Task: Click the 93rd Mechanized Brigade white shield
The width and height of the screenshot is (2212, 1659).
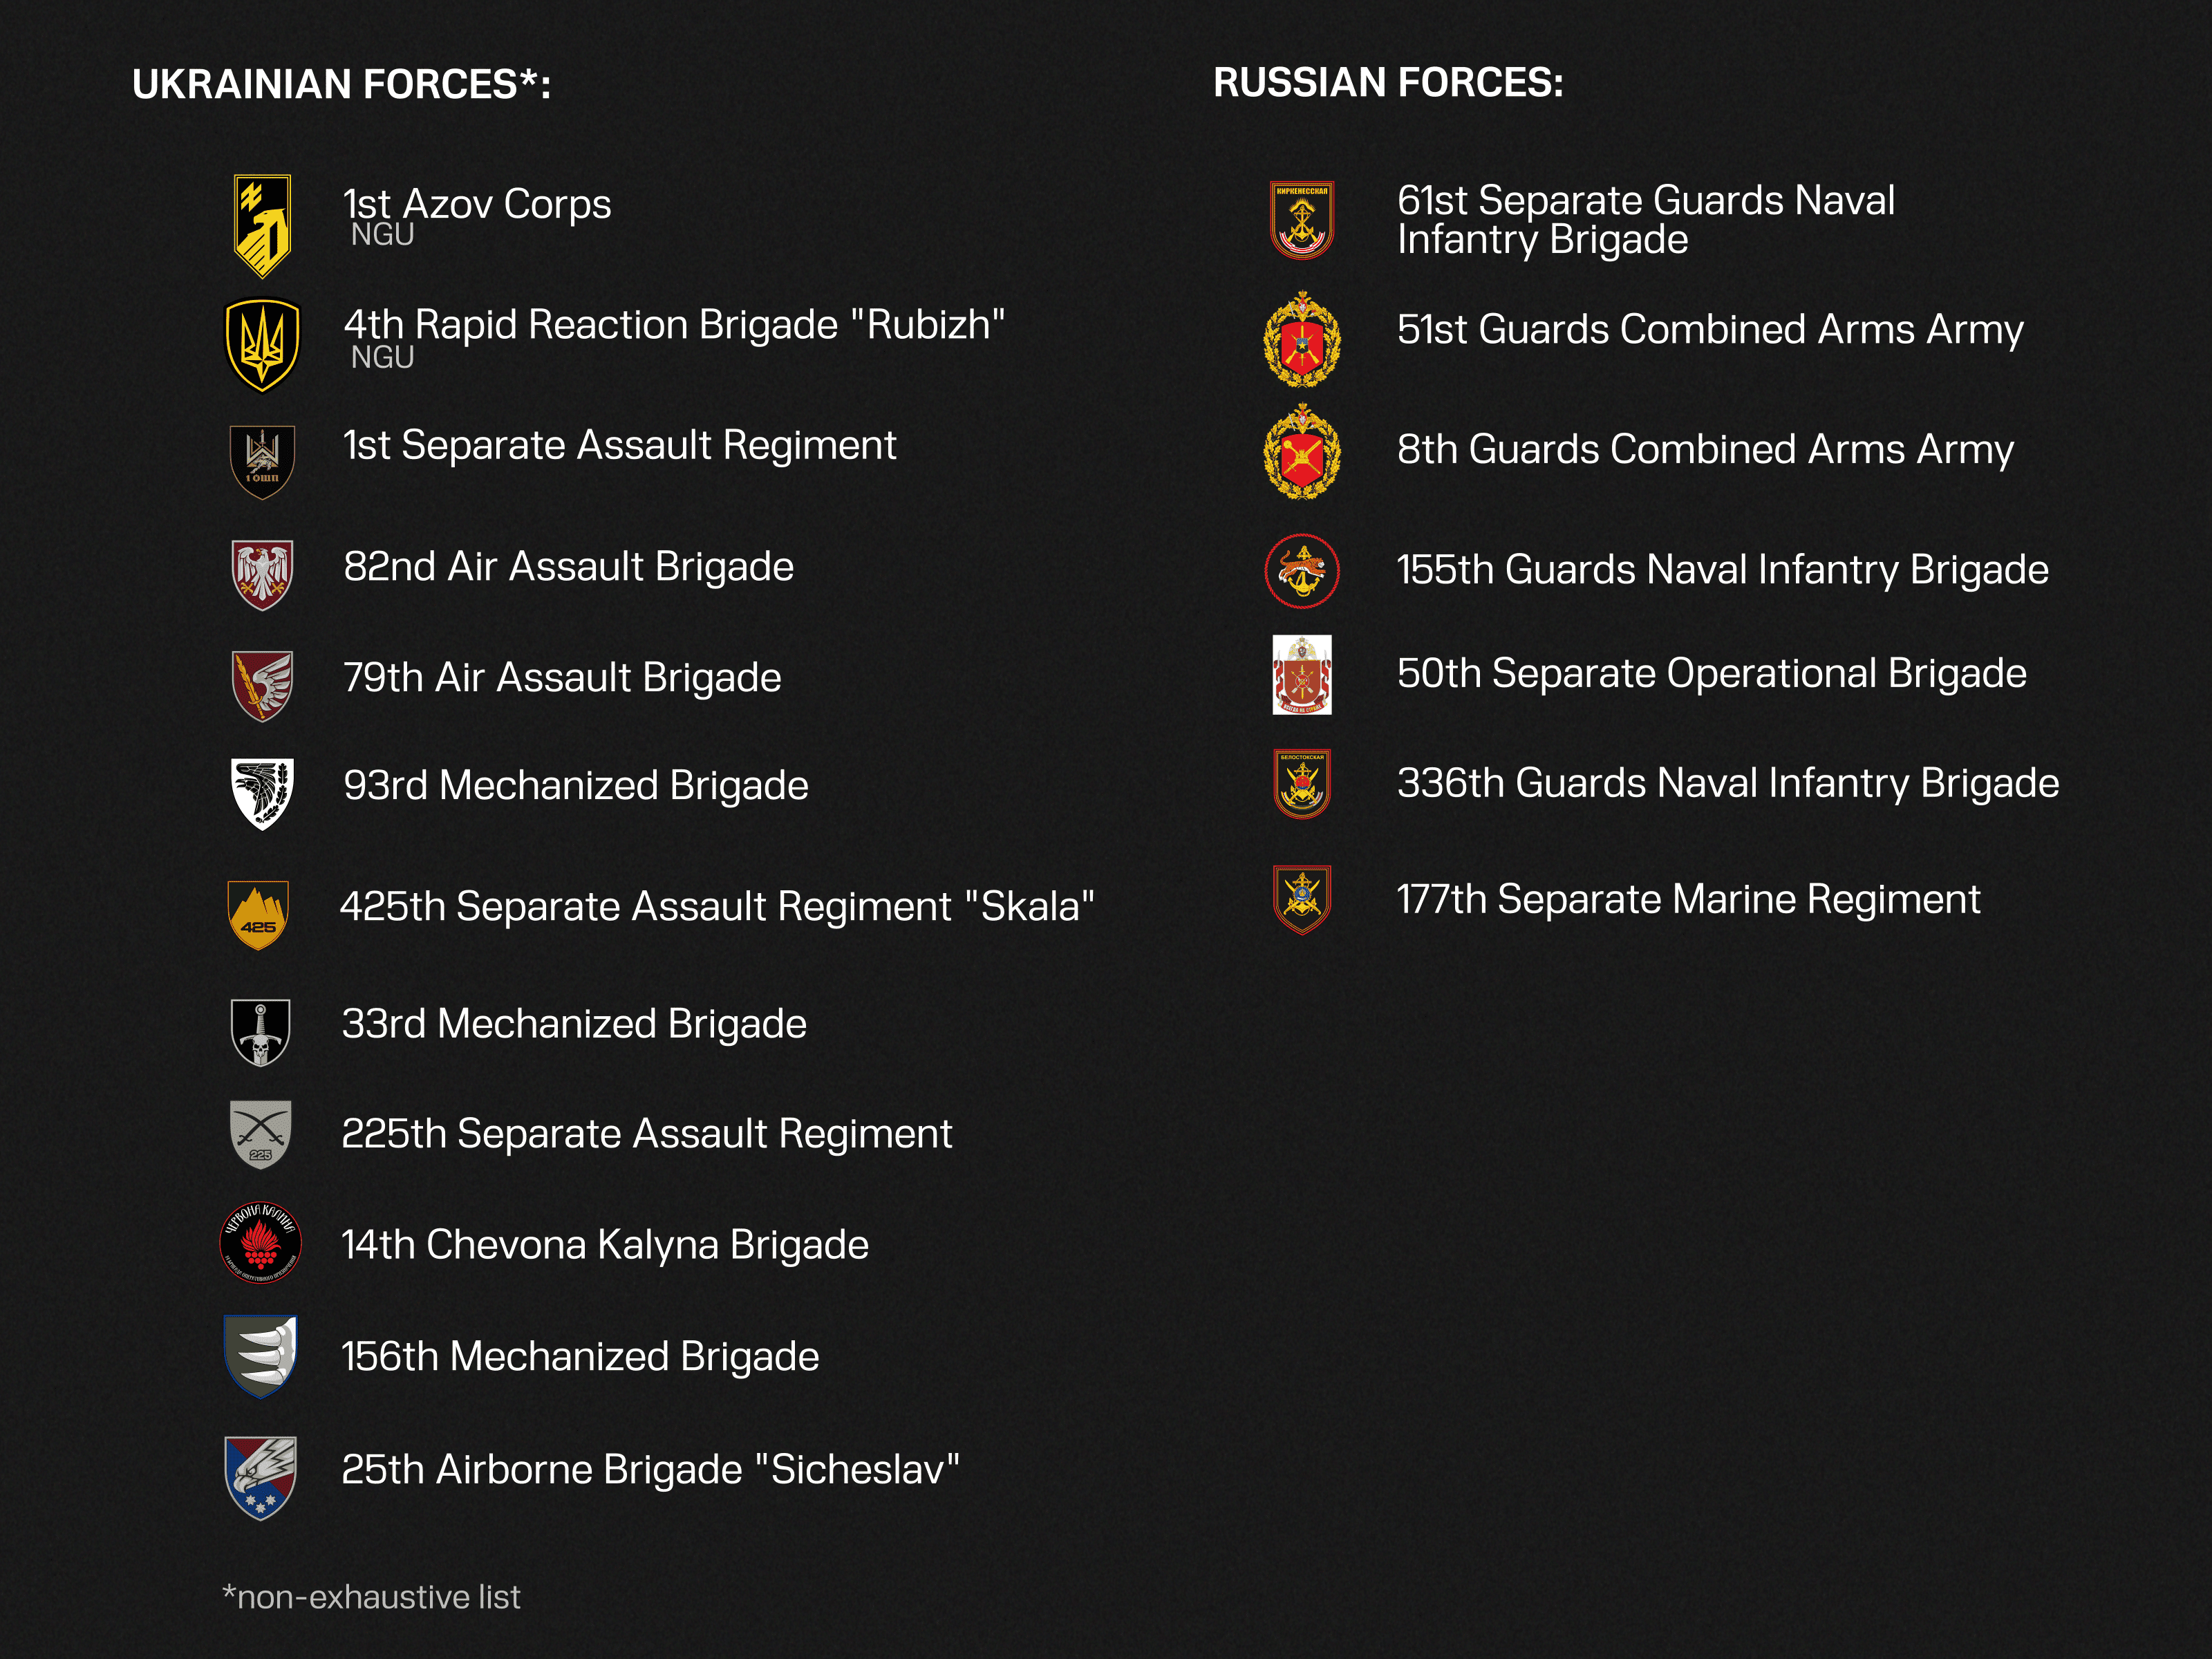Action: pyautogui.click(x=262, y=793)
